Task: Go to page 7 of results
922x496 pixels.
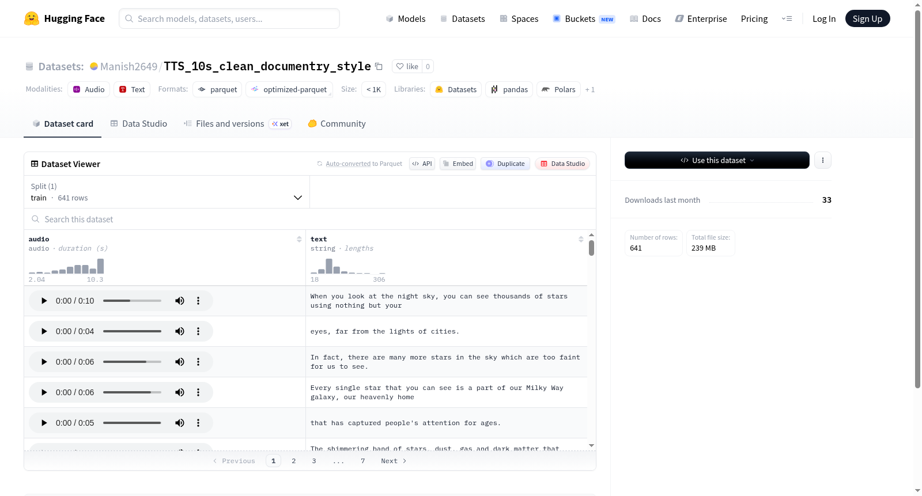Action: (363, 461)
